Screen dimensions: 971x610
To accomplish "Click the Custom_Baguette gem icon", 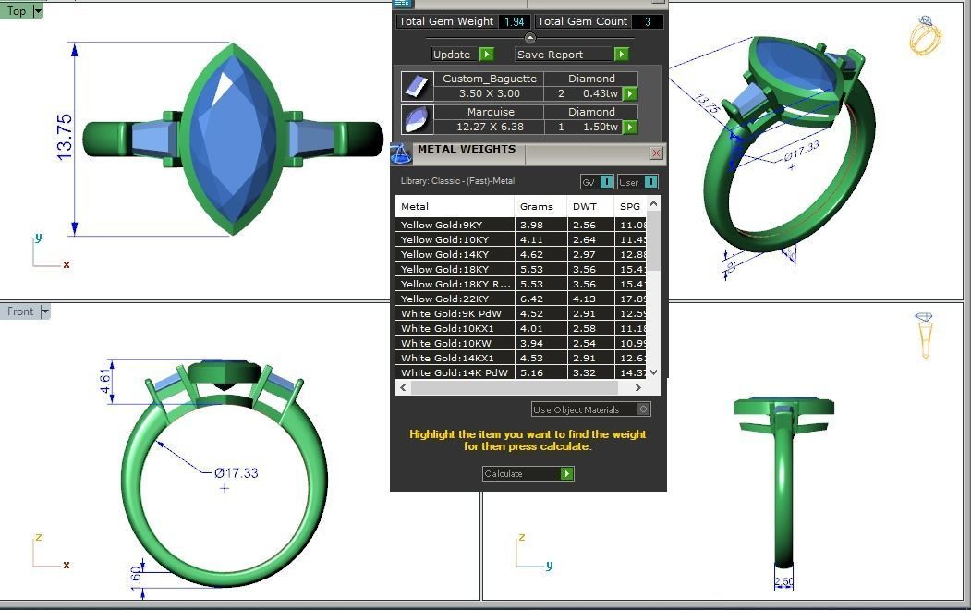I will 417,86.
